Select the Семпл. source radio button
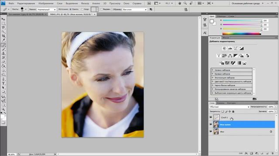Screen dimensions: 279x156 click(x=71, y=10)
